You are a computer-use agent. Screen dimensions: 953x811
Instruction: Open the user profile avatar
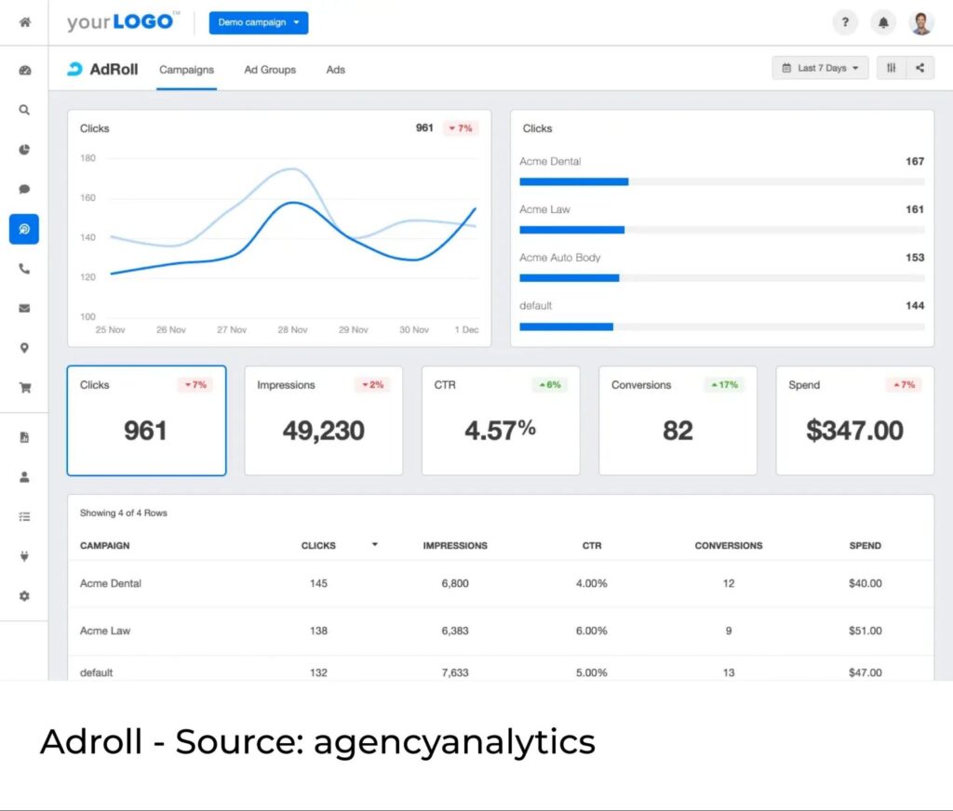[x=921, y=22]
